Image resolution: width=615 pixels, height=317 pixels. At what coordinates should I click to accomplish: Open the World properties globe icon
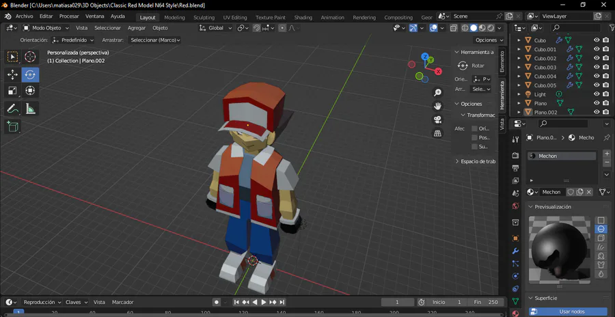tap(516, 206)
